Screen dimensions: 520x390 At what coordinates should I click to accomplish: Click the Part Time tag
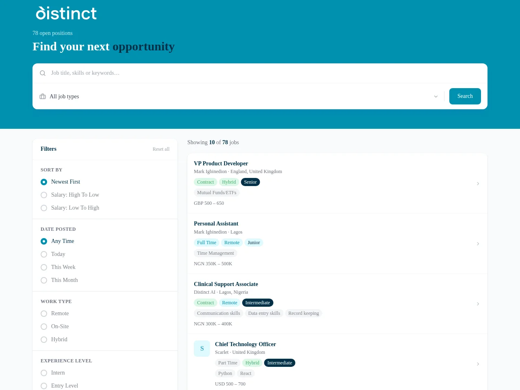tap(227, 363)
